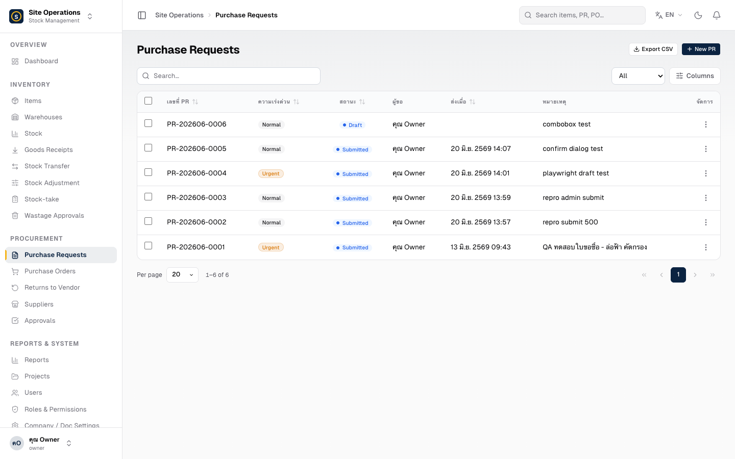Image resolution: width=735 pixels, height=459 pixels.
Task: Open Users in sidebar
Action: (x=61, y=393)
